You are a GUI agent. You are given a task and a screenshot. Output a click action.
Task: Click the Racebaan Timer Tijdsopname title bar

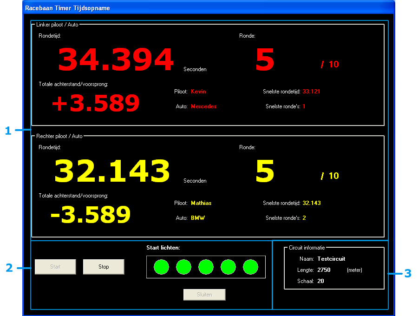[209, 8]
